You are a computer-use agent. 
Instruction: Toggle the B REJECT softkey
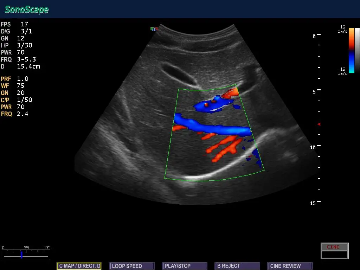click(x=237, y=266)
